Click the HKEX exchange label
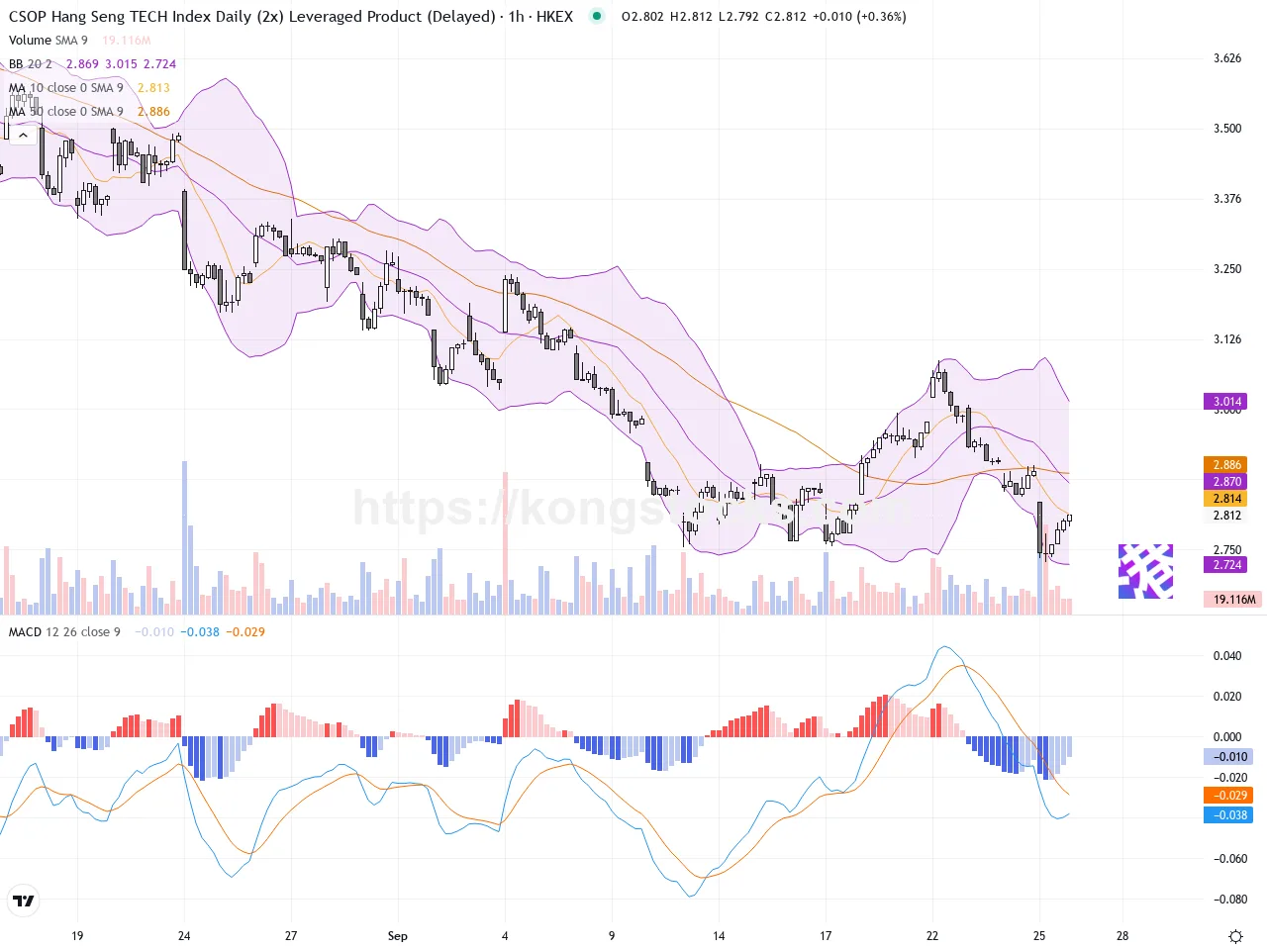 pyautogui.click(x=555, y=16)
